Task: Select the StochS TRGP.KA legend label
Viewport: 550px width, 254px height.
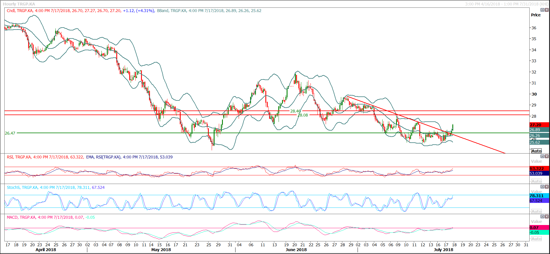Action: [x=55, y=187]
